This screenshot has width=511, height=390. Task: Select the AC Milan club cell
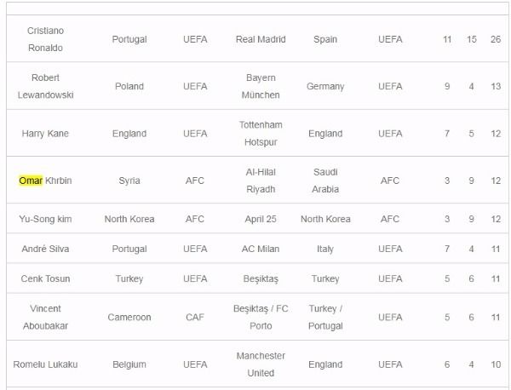[261, 249]
